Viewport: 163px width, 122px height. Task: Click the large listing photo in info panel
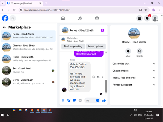(x=134, y=34)
